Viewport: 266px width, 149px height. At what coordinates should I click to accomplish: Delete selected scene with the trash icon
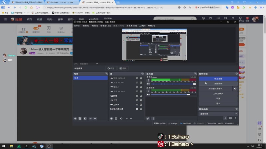tap(80, 119)
